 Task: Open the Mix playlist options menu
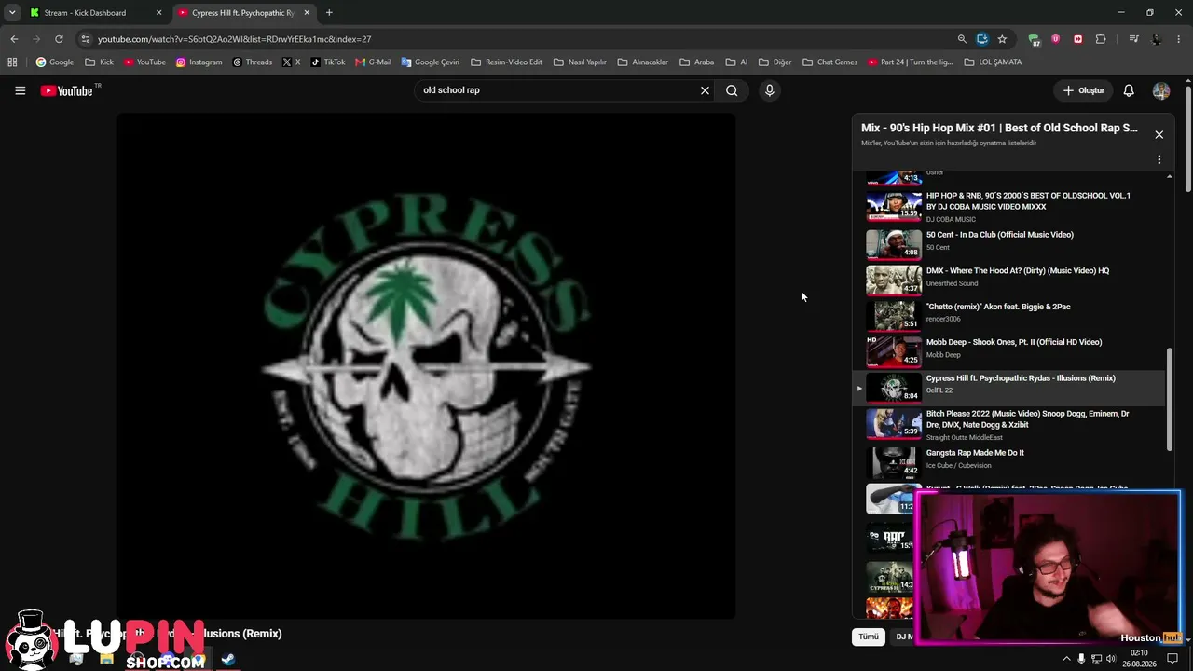[x=1159, y=159]
